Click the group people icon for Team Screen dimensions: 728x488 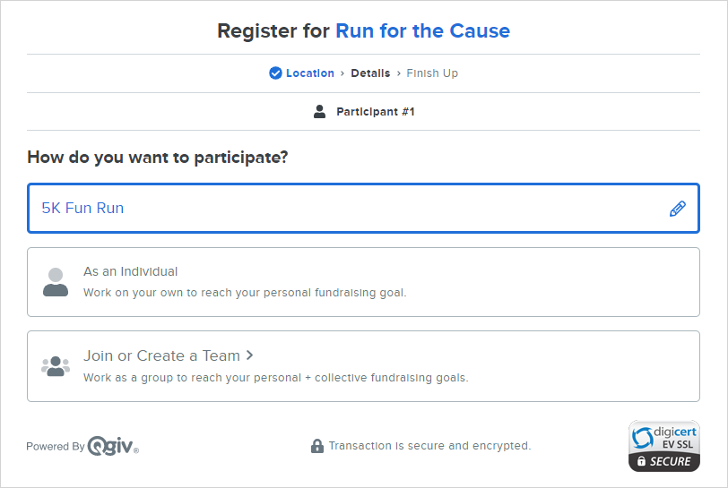click(x=56, y=366)
